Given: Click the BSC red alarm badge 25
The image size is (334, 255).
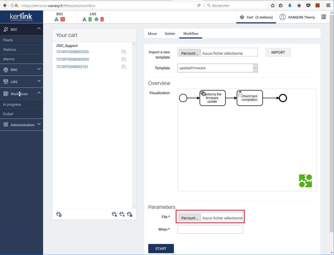Looking at the screenshot, I should coord(63,19).
